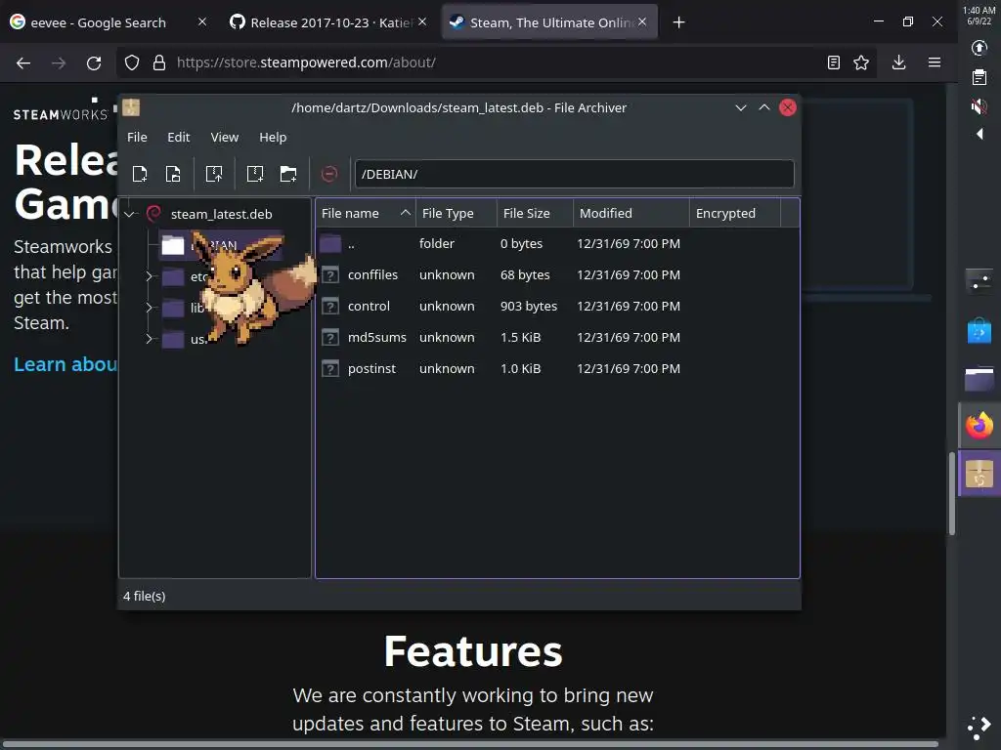Open a new Firefox tab
1001x750 pixels.
click(x=678, y=22)
